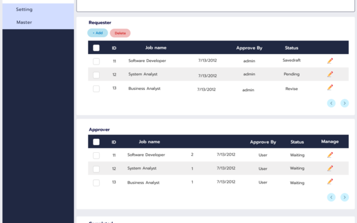This screenshot has height=223, width=357.
Task: Click Status header in Requester table
Action: 291,48
